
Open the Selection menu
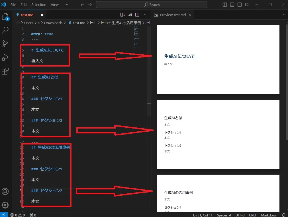(39, 5)
